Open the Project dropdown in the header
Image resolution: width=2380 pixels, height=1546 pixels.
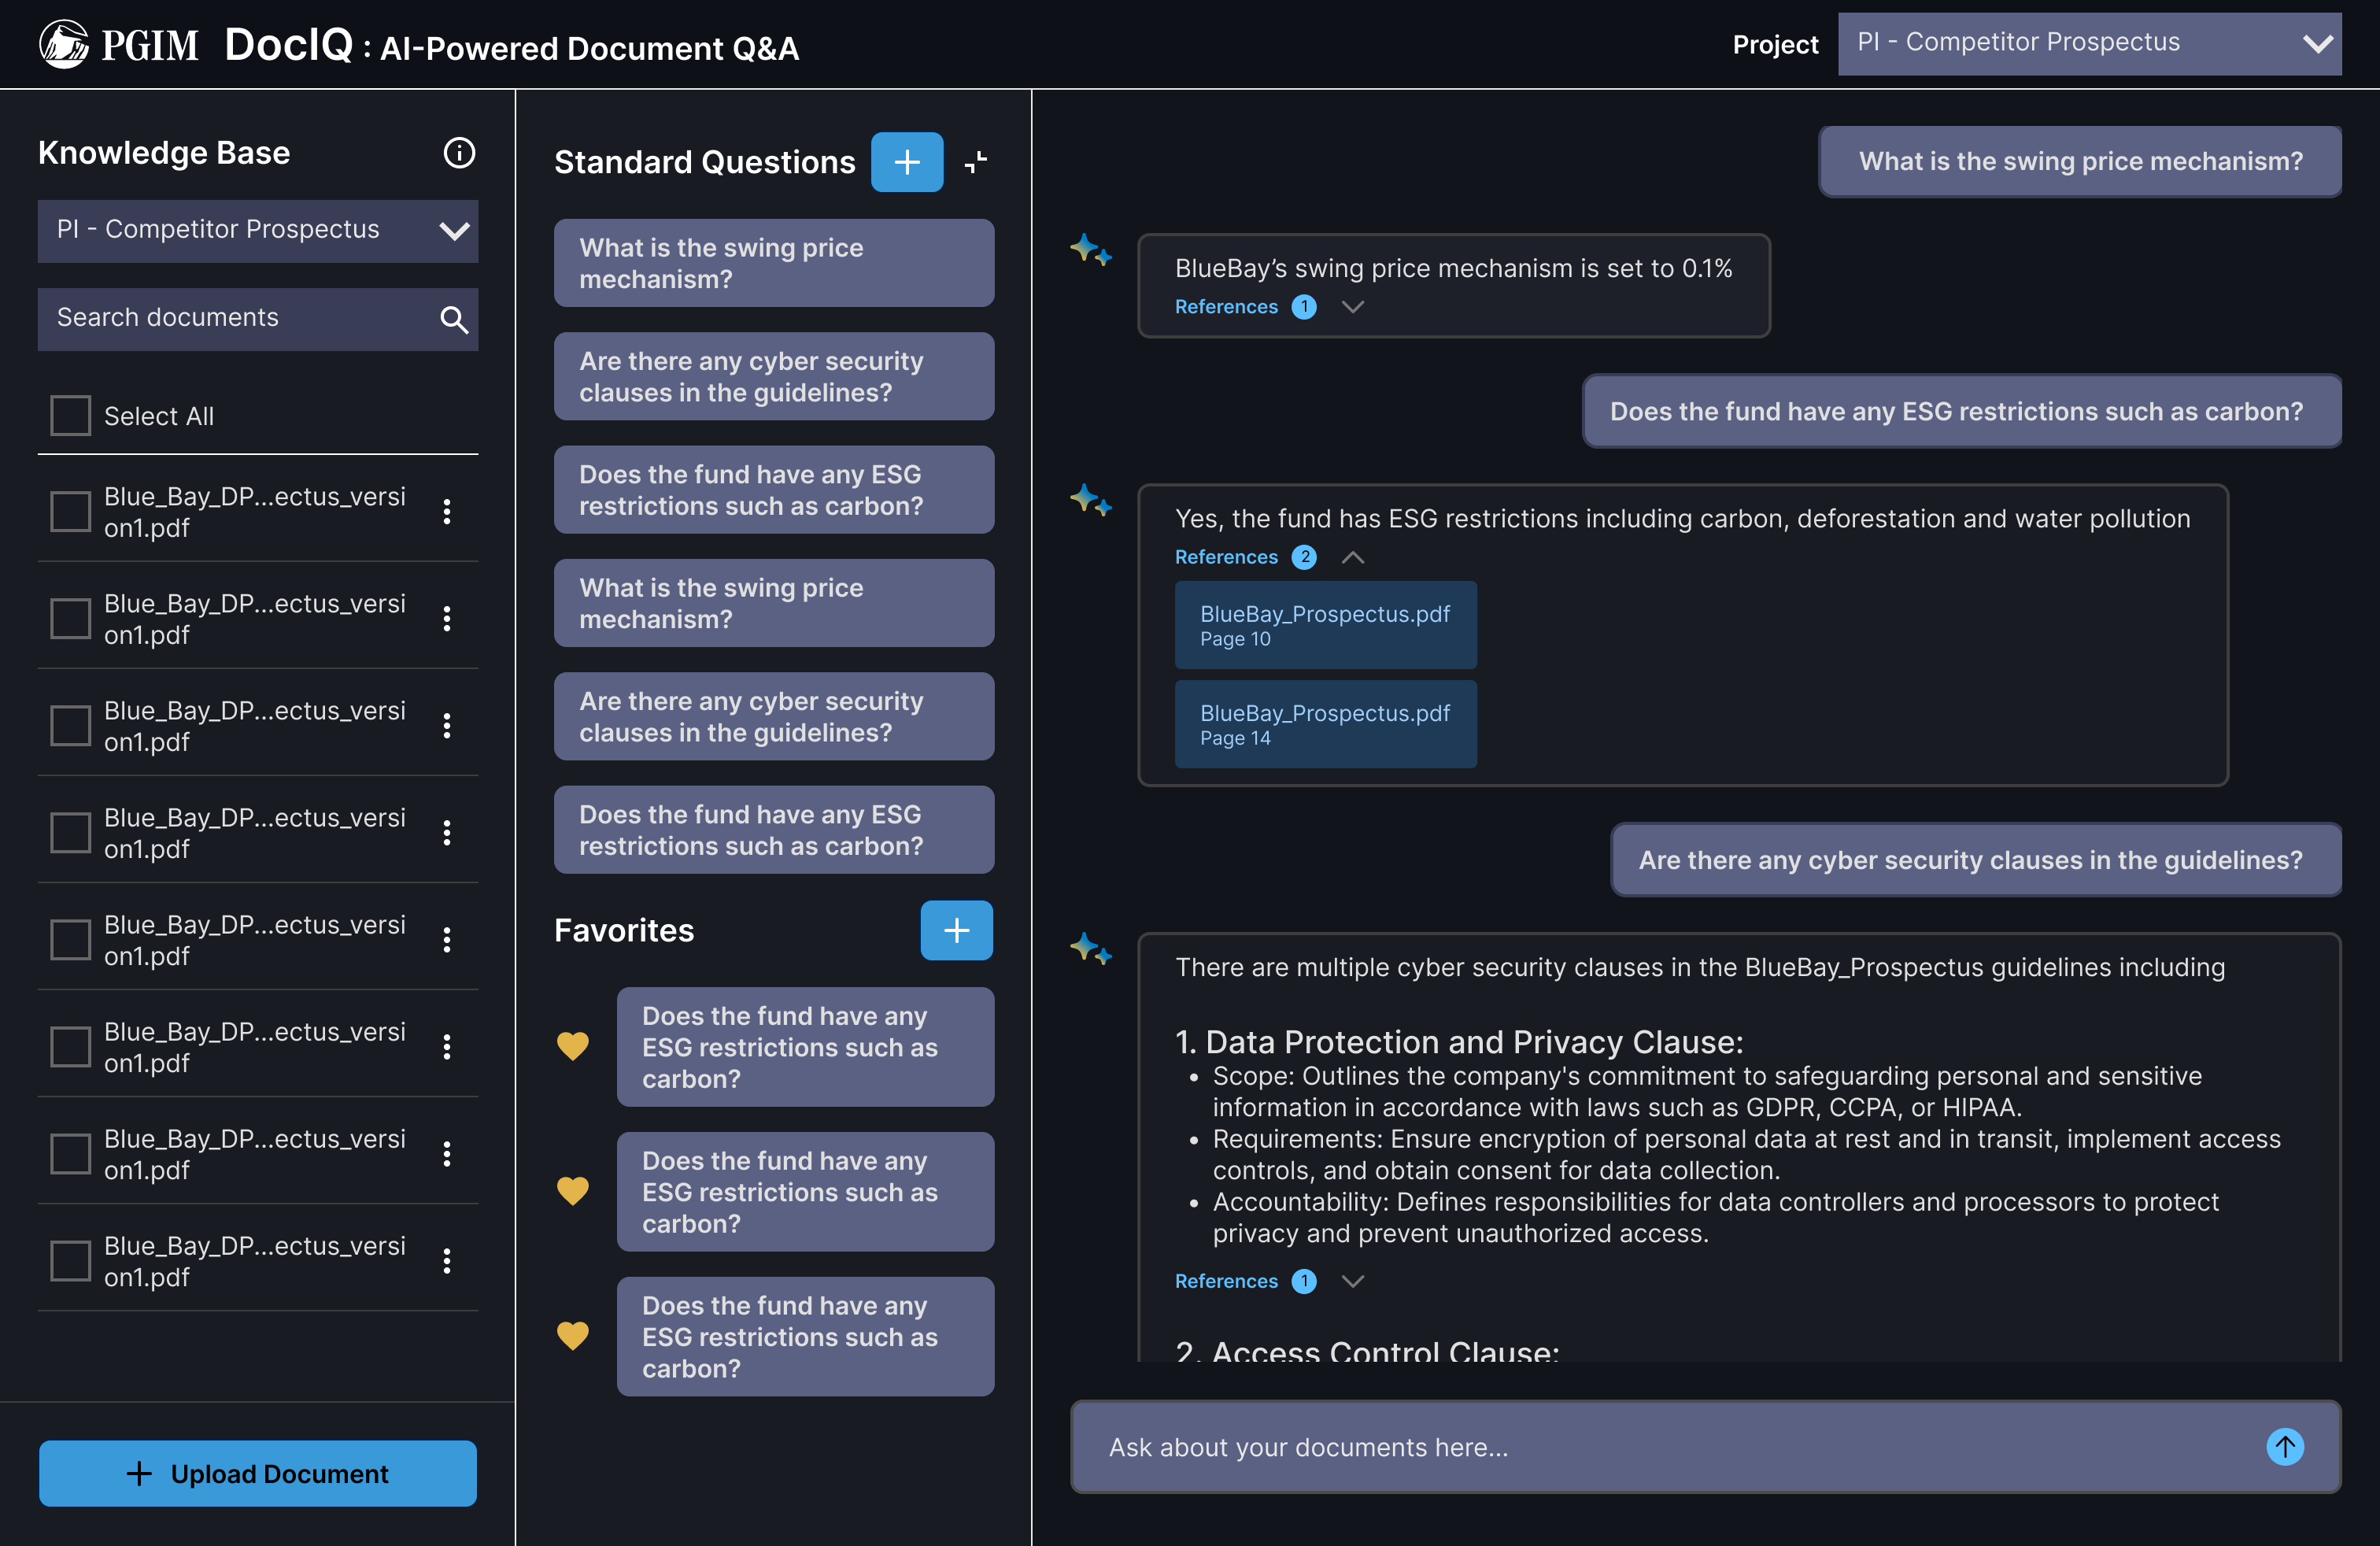coord(2089,43)
